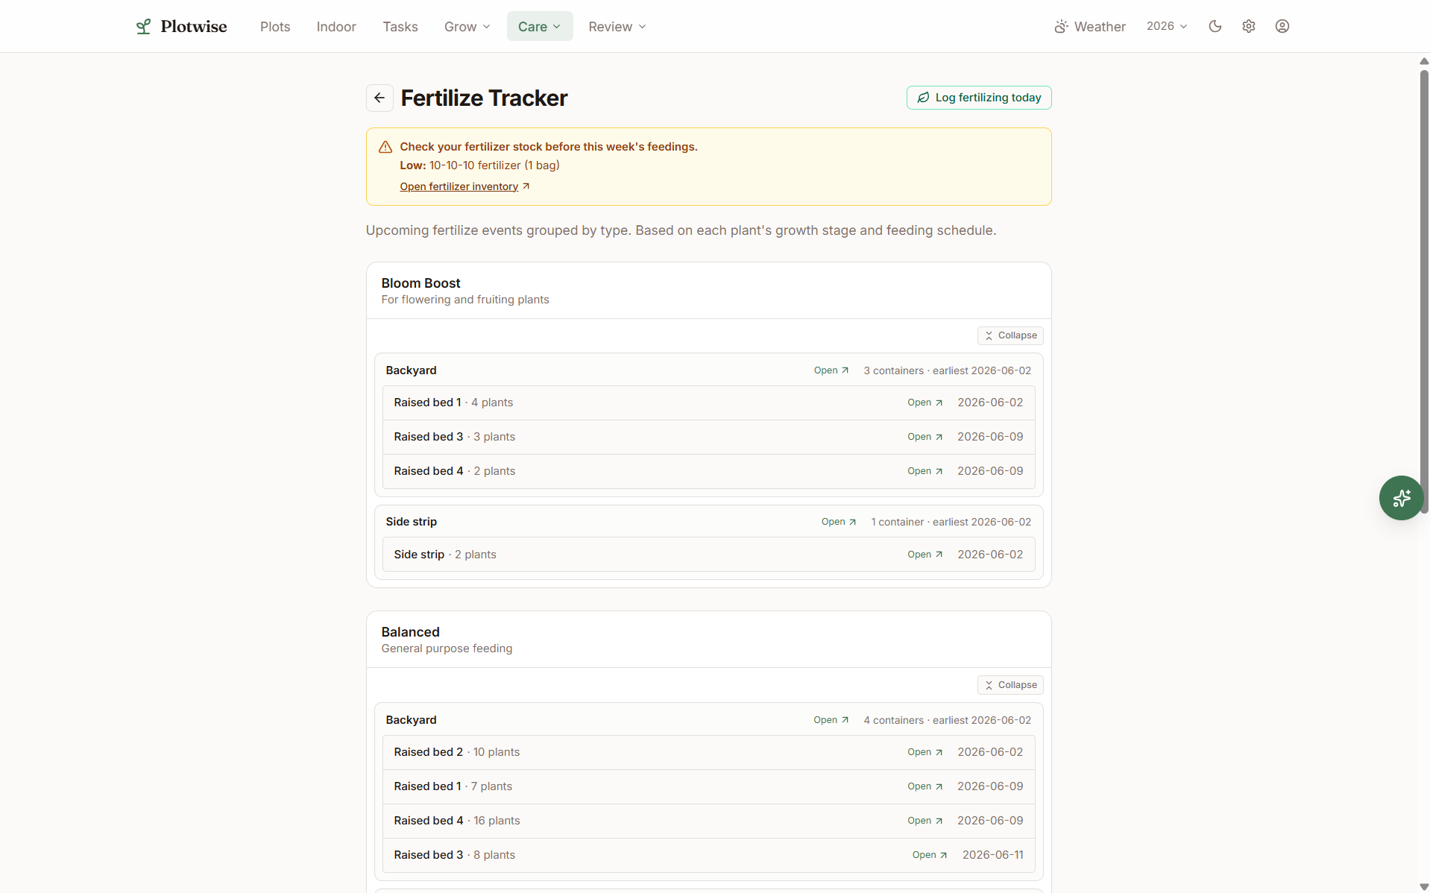The image size is (1430, 893).
Task: Click Log fertilizing today button
Action: (979, 98)
